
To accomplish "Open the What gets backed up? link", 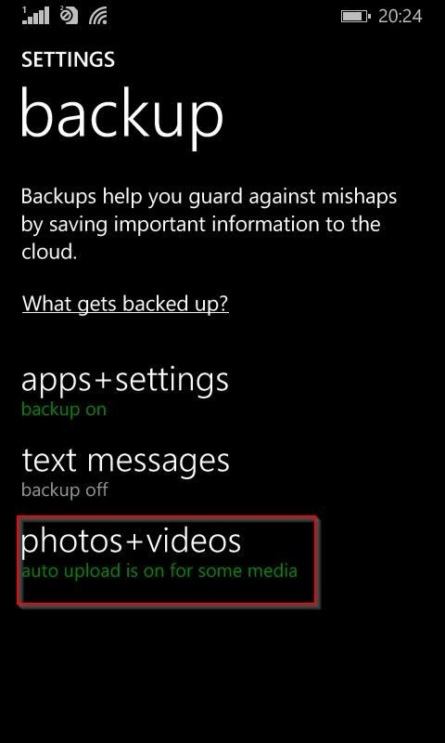I will pos(125,304).
